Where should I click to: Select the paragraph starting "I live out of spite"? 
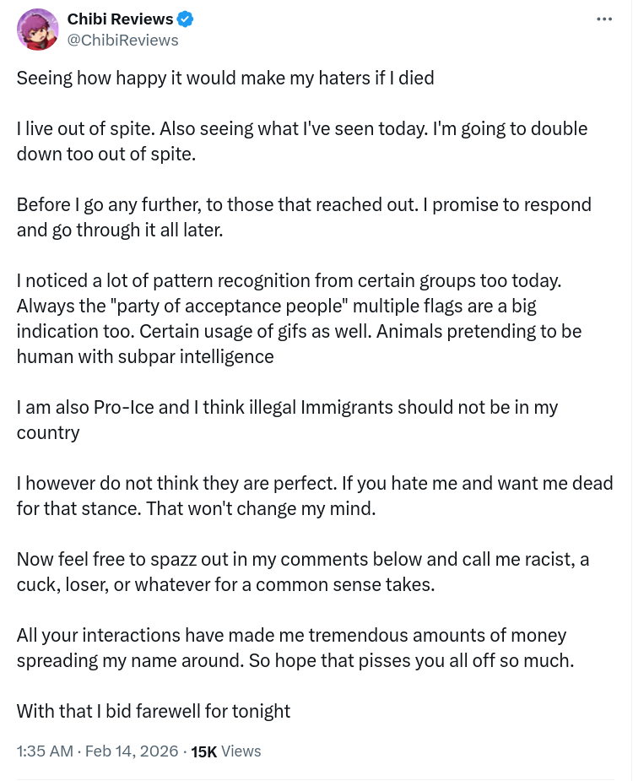(302, 129)
